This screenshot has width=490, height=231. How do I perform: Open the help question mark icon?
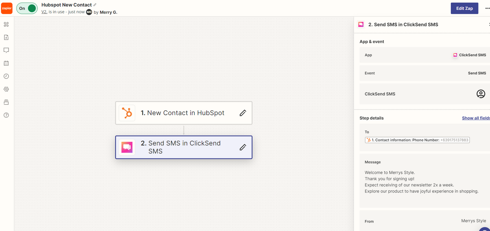(6, 115)
